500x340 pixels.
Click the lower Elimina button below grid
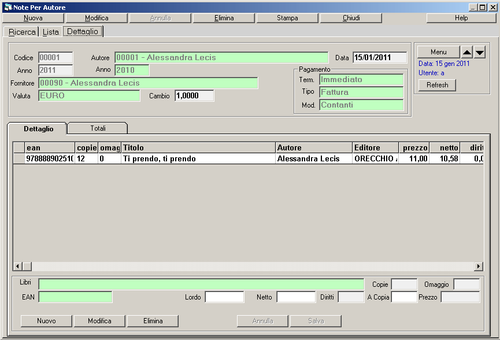(153, 321)
